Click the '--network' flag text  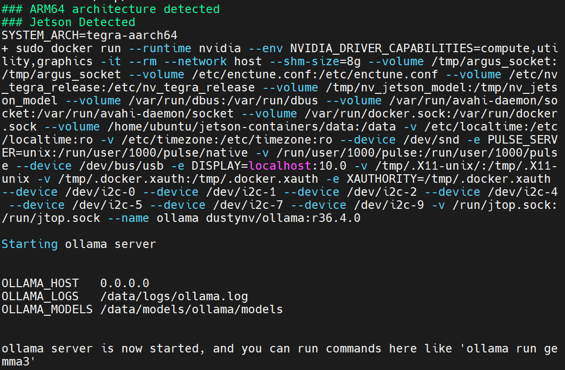pos(195,61)
